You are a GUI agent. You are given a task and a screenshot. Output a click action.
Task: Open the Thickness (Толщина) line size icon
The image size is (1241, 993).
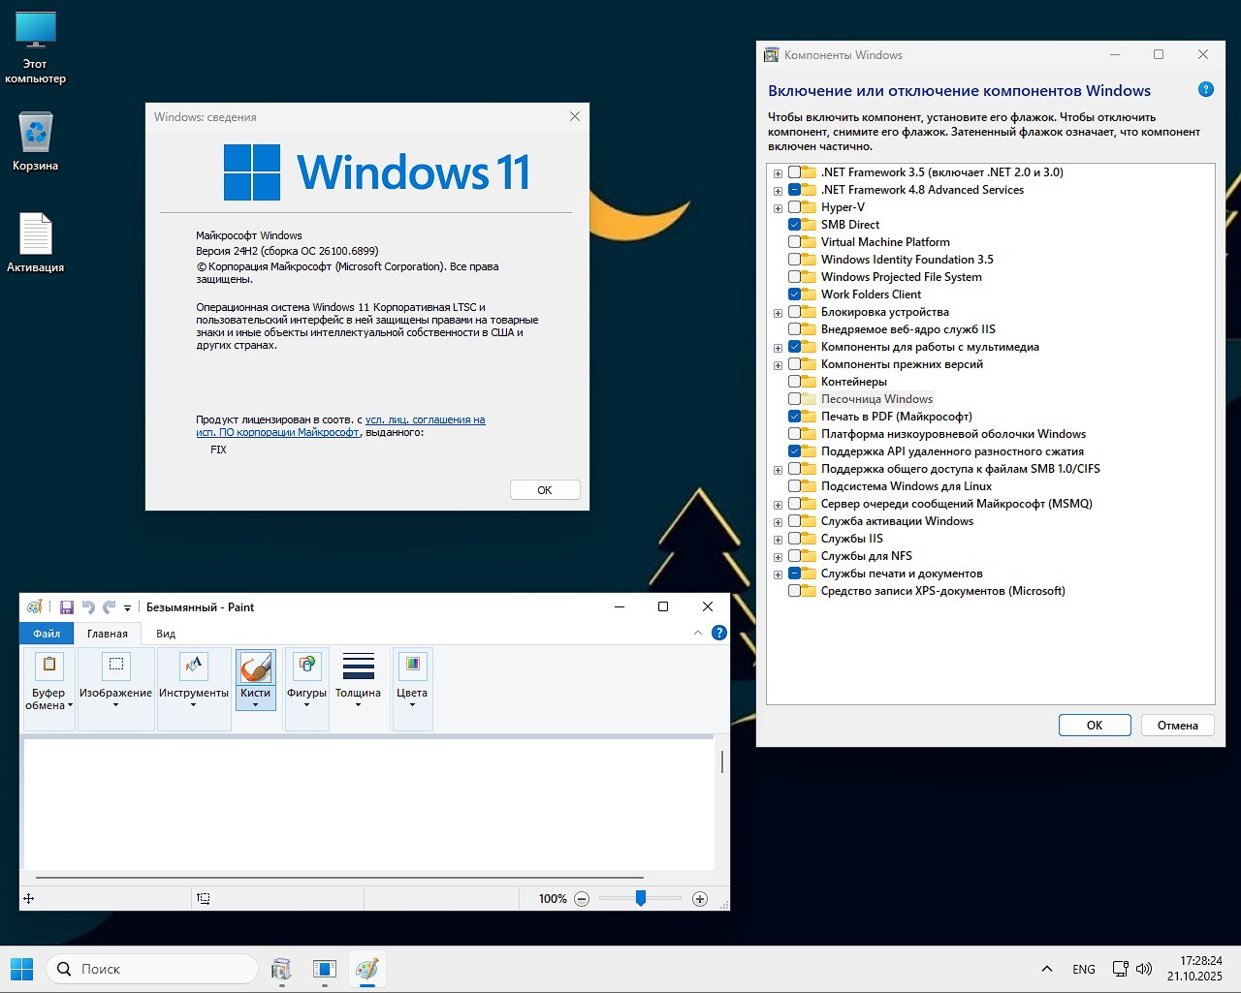pos(358,666)
